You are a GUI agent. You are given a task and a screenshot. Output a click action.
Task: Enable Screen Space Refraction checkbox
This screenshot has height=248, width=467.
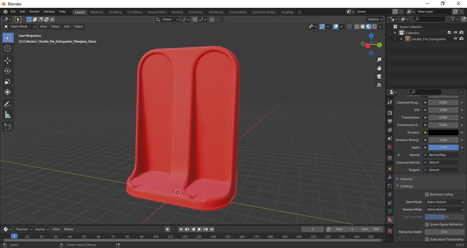(427, 224)
